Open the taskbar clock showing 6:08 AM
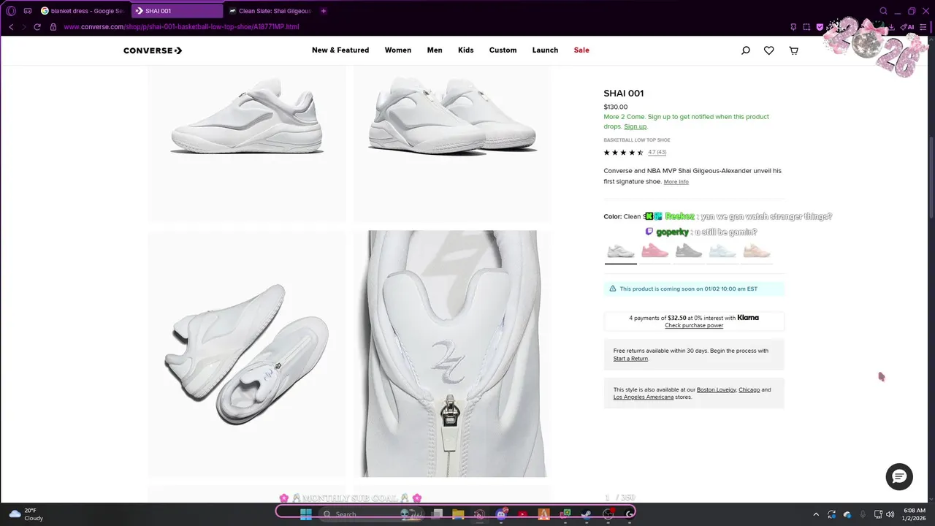This screenshot has height=526, width=935. pos(915,514)
